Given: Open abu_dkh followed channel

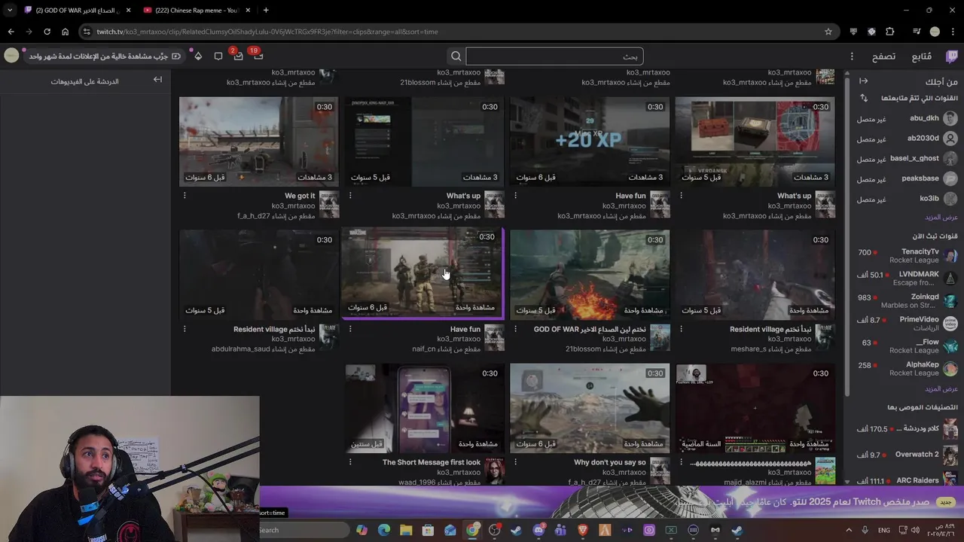Looking at the screenshot, I should (908, 119).
